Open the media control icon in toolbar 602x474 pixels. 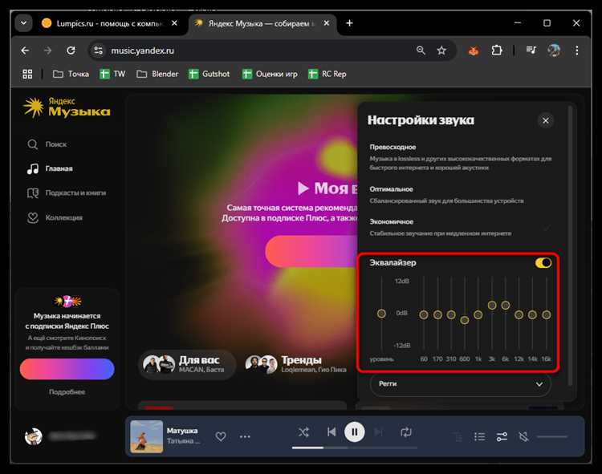coord(531,51)
